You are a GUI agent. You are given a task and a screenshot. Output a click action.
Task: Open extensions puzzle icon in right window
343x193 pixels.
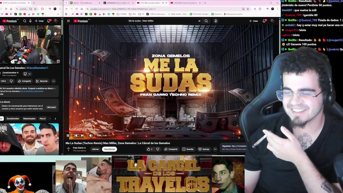click(260, 9)
